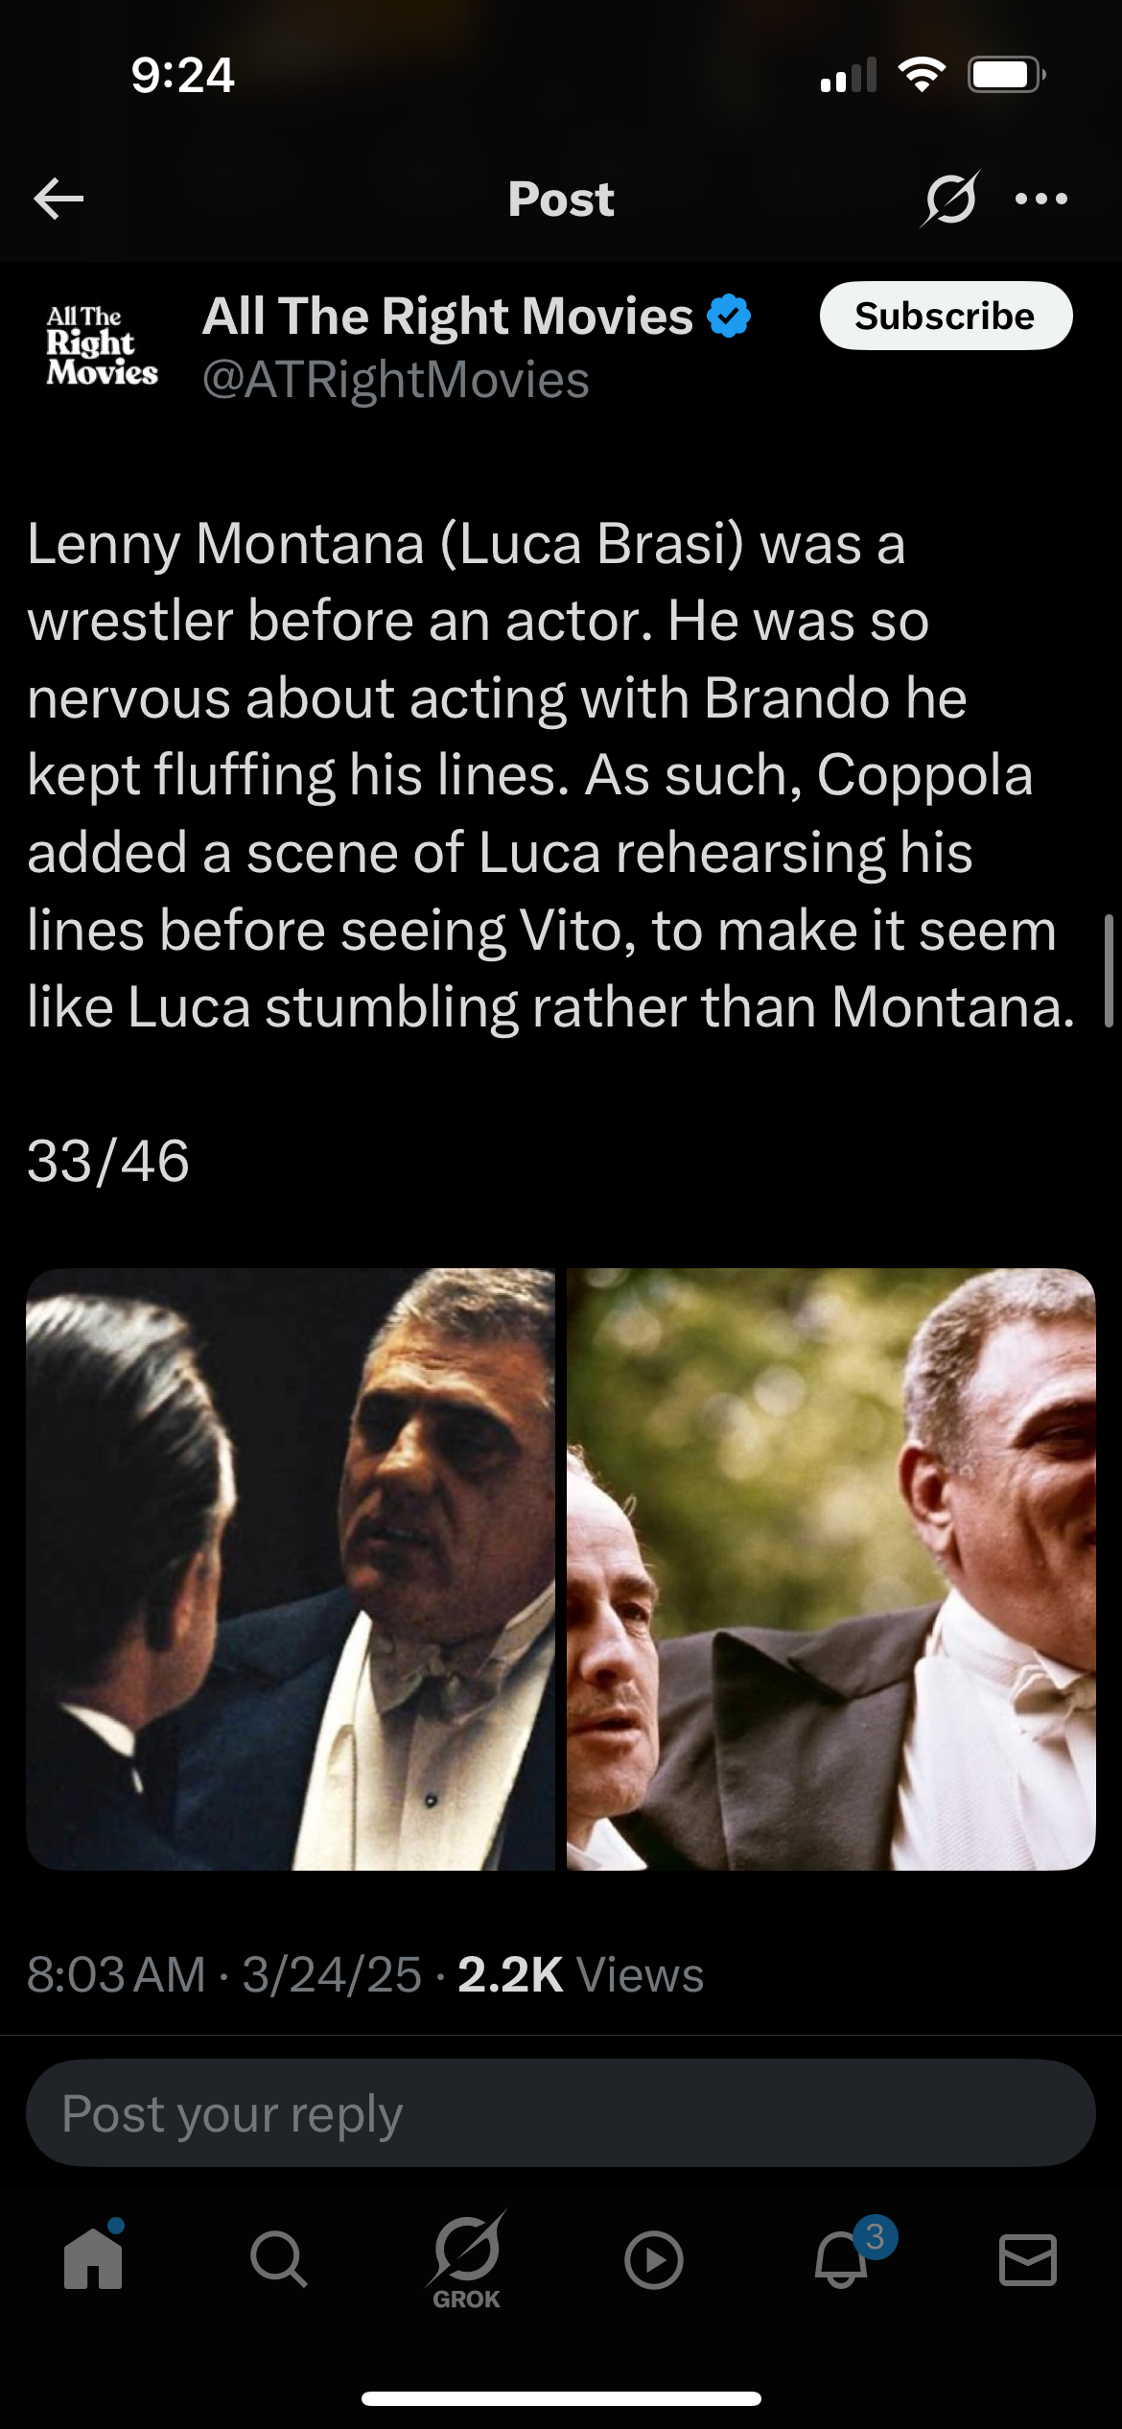Image resolution: width=1122 pixels, height=2429 pixels.
Task: Open Notifications bell with 3 badge
Action: tap(844, 2254)
